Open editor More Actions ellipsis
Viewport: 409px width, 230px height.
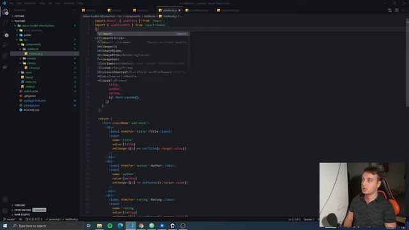coord(403,10)
